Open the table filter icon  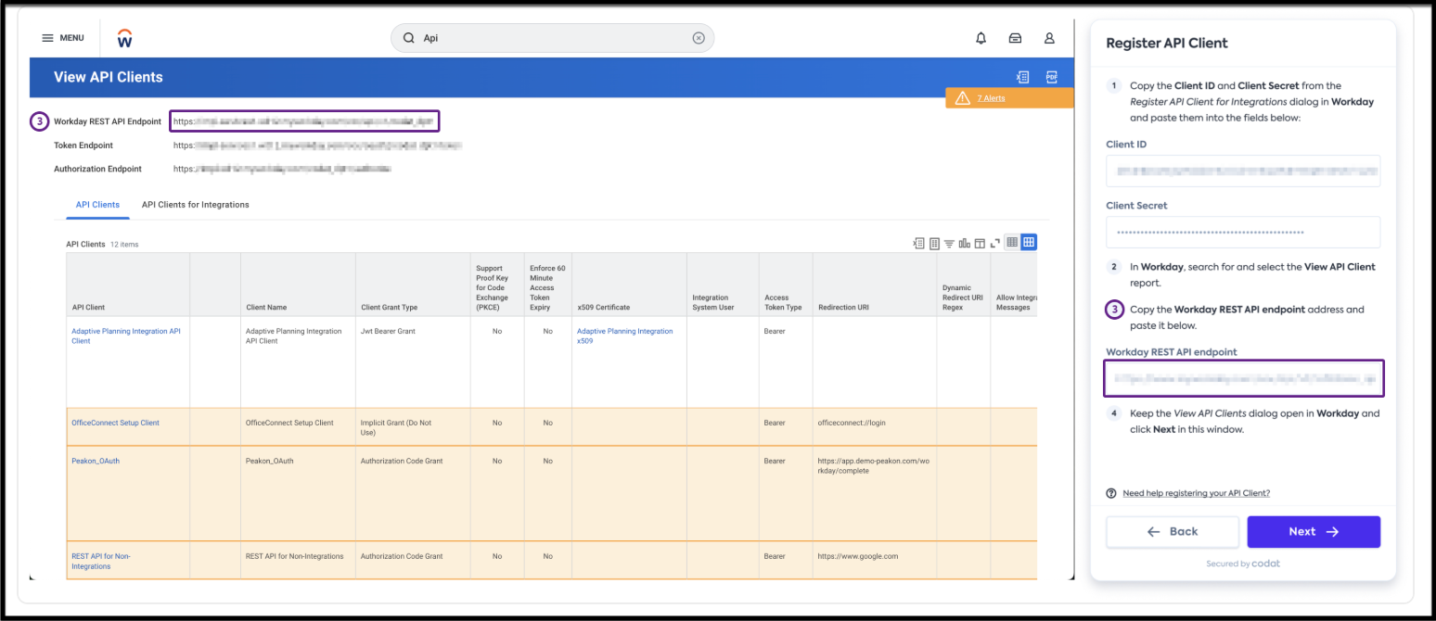(949, 243)
